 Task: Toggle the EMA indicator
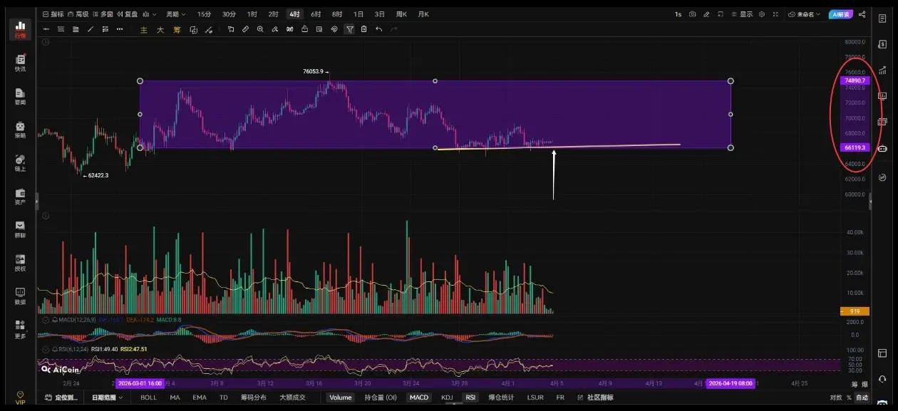[x=199, y=397]
